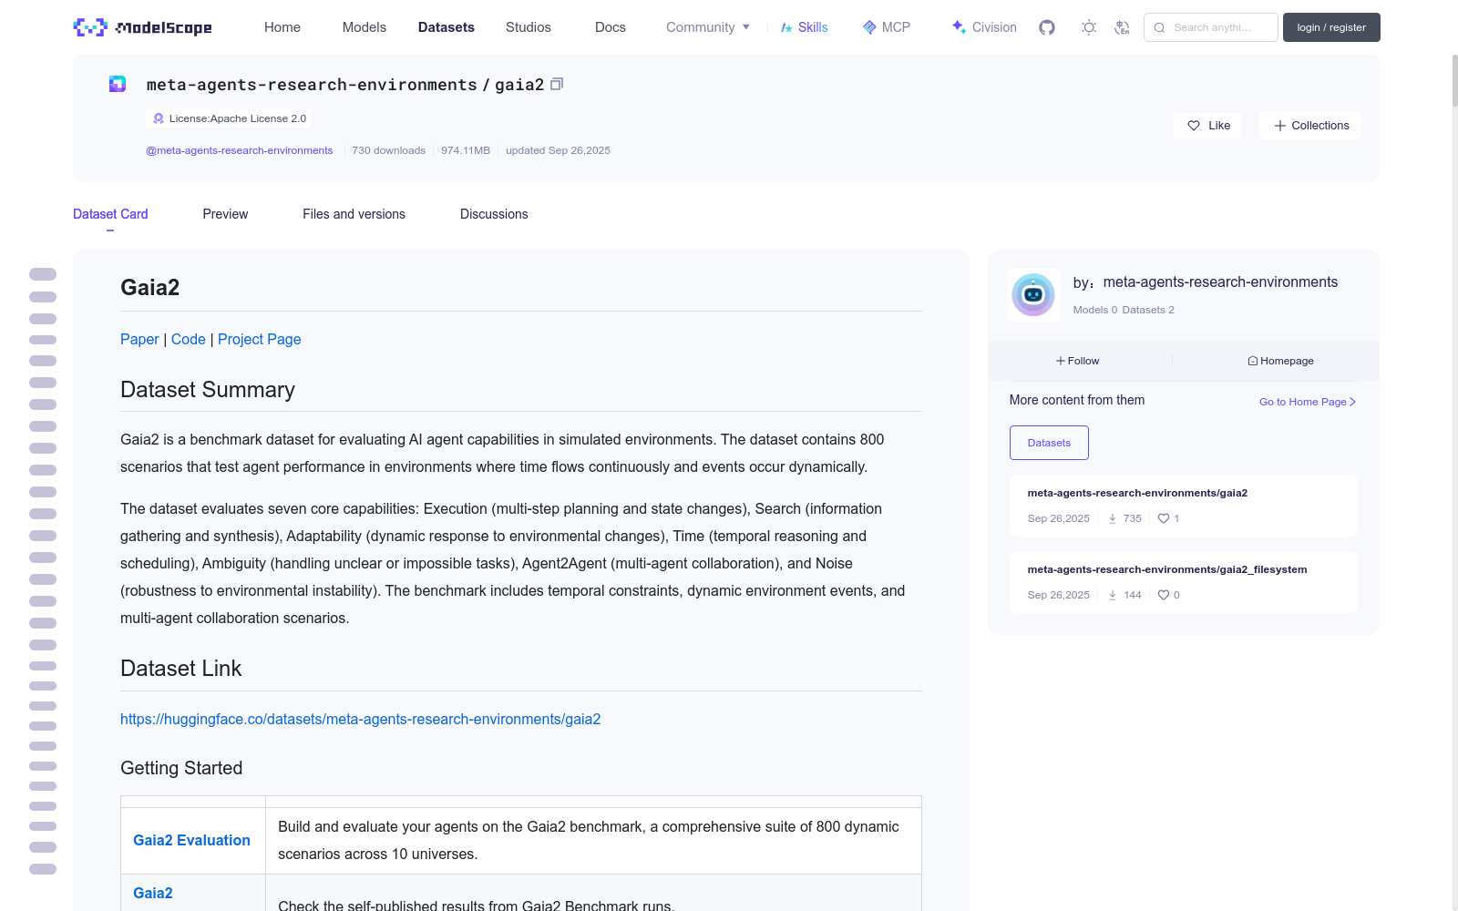The width and height of the screenshot is (1458, 911).
Task: Click the "updated Sep 26,2025" text
Action: coord(558,150)
